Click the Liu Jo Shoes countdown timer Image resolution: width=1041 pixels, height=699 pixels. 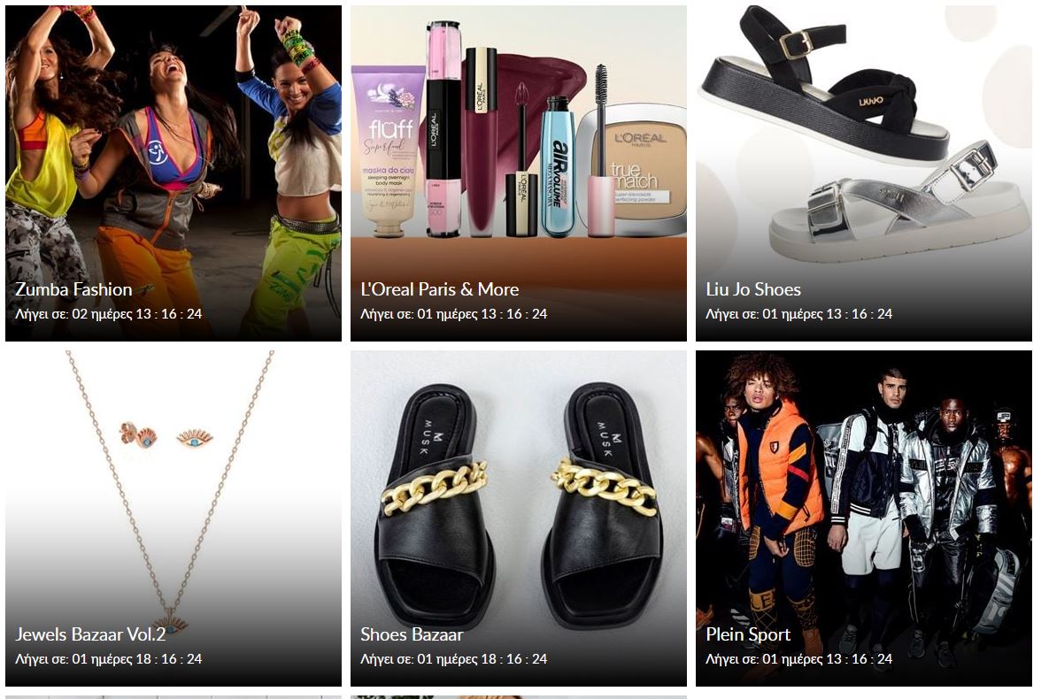pyautogui.click(x=798, y=314)
